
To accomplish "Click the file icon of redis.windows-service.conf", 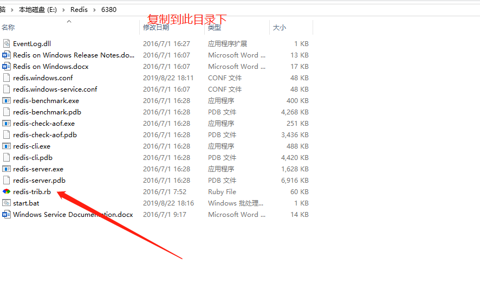I will tap(7, 89).
